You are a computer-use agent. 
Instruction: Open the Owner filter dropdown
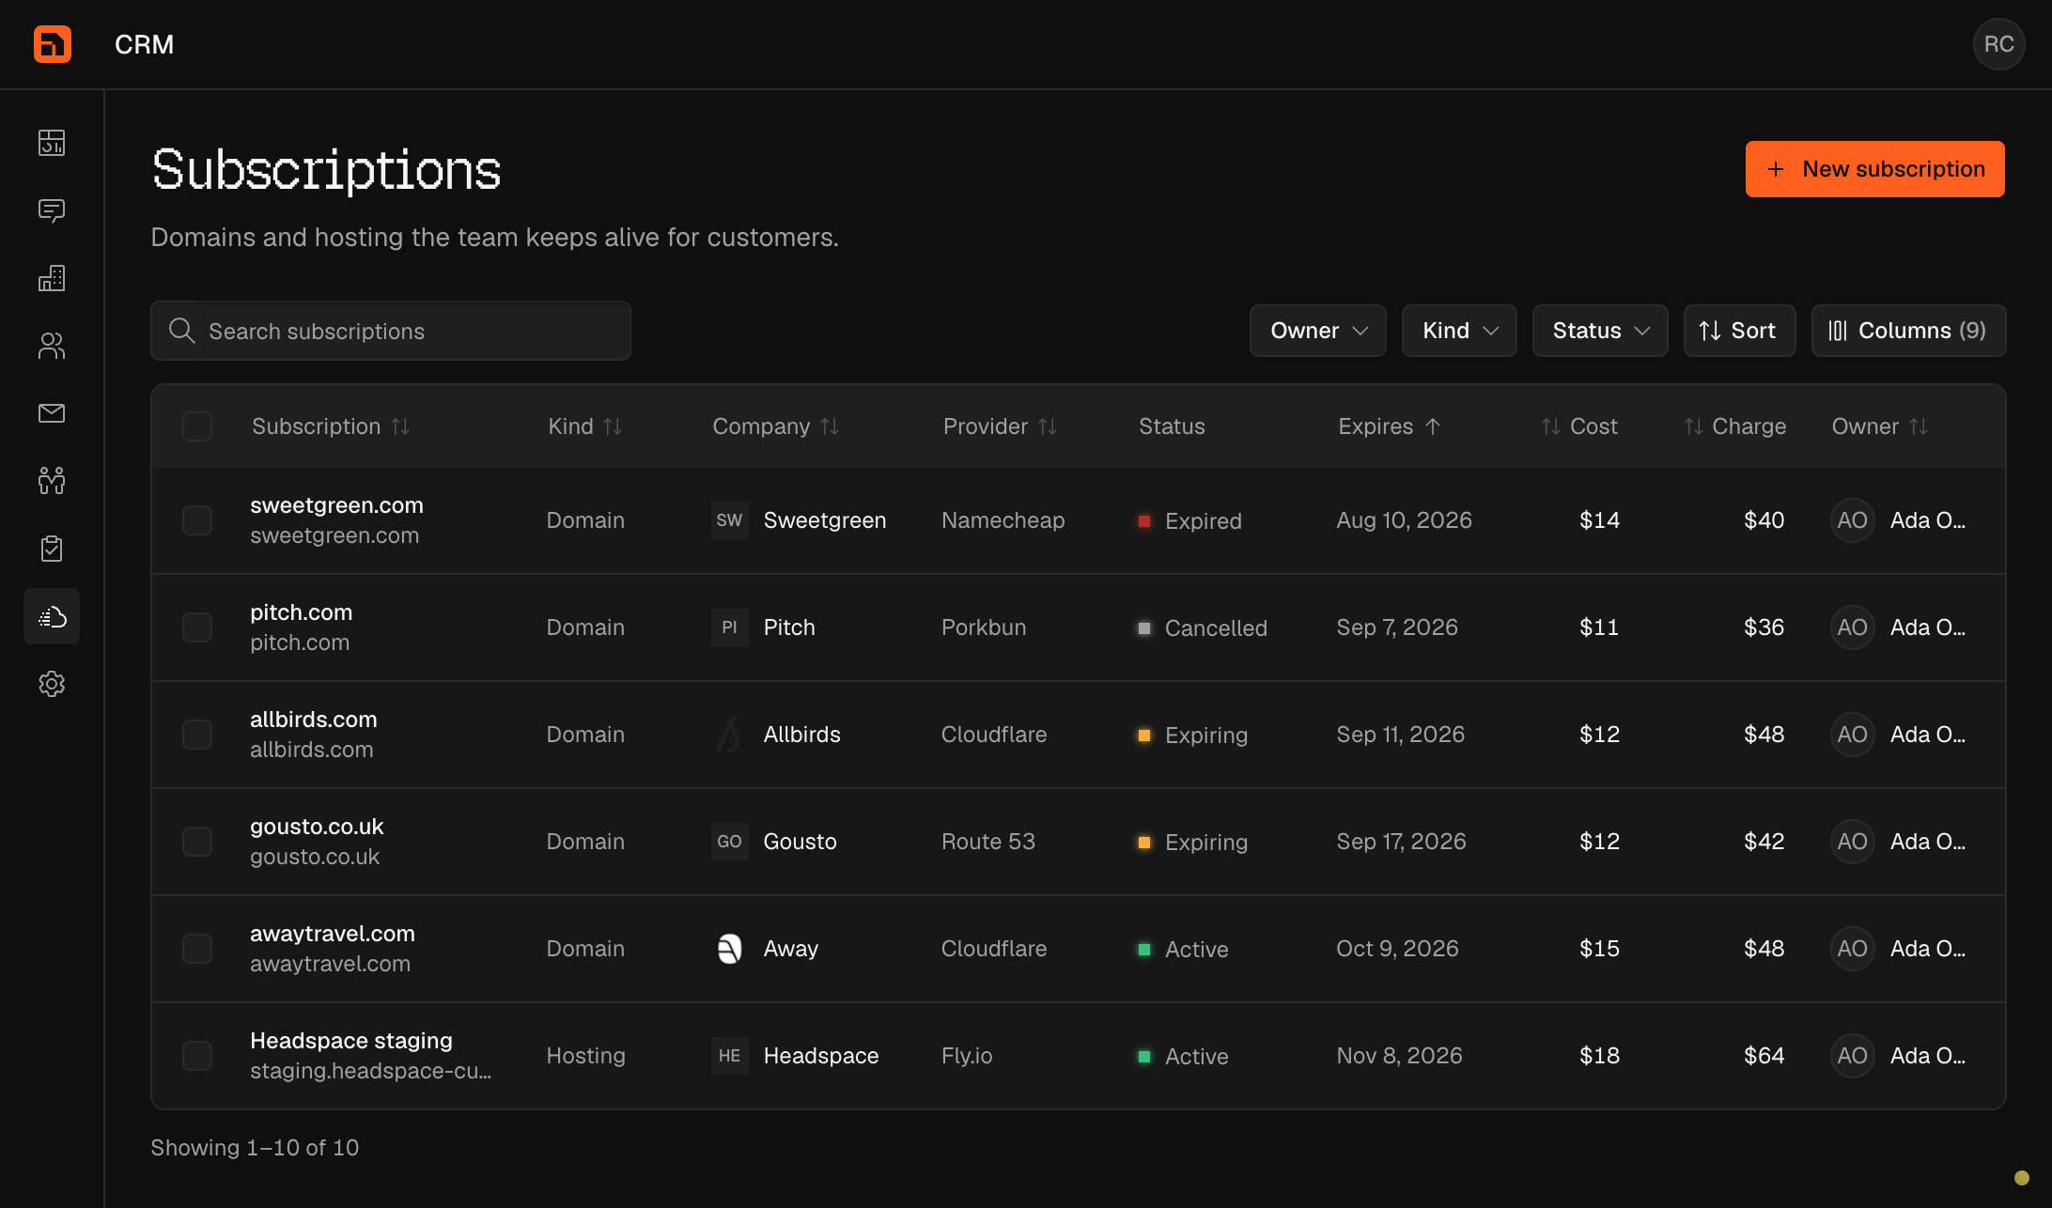point(1317,331)
